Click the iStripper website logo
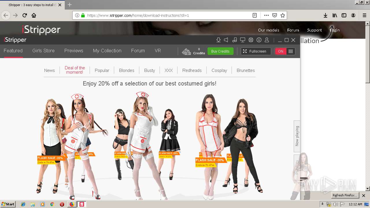The width and height of the screenshot is (370, 208). [41, 30]
